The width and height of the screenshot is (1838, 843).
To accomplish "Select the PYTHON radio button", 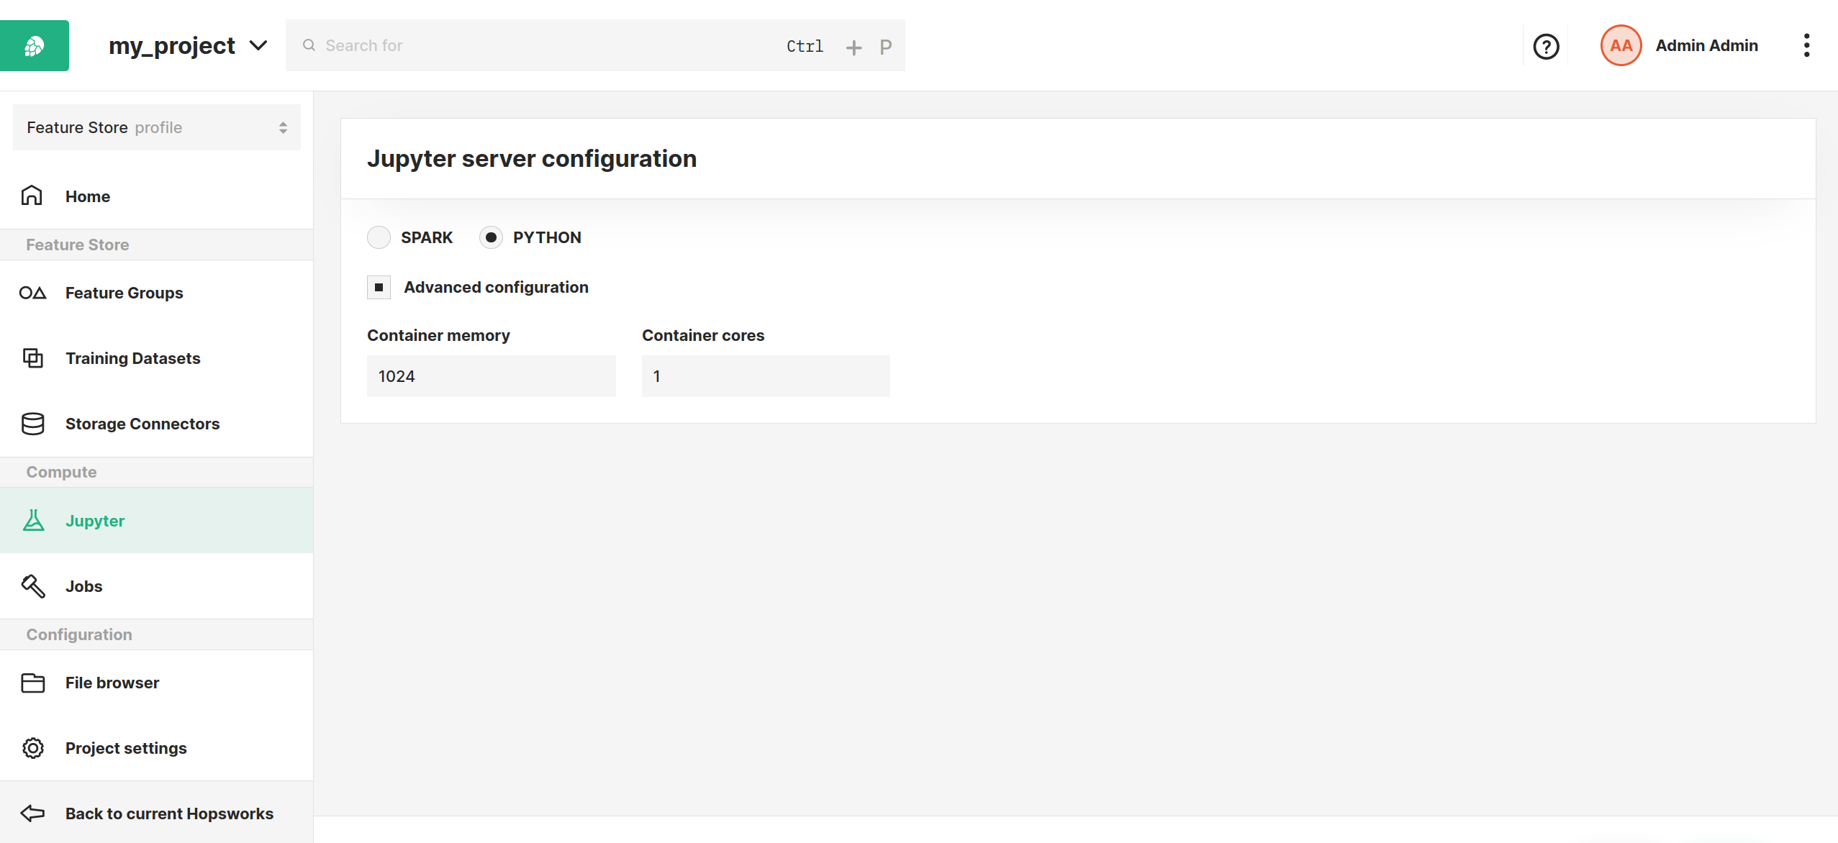I will coord(491,237).
